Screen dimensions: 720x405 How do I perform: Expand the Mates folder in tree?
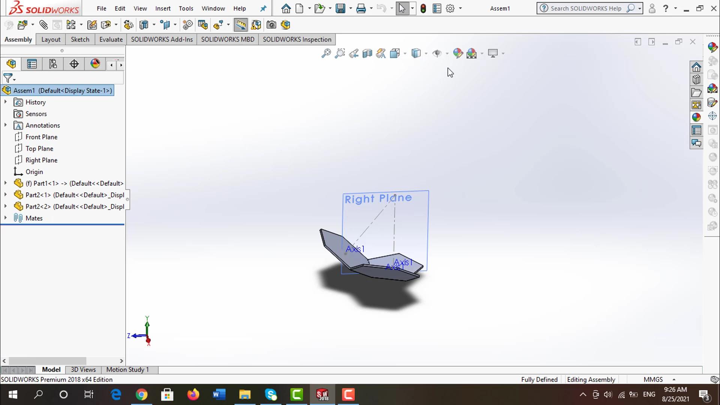(5, 218)
